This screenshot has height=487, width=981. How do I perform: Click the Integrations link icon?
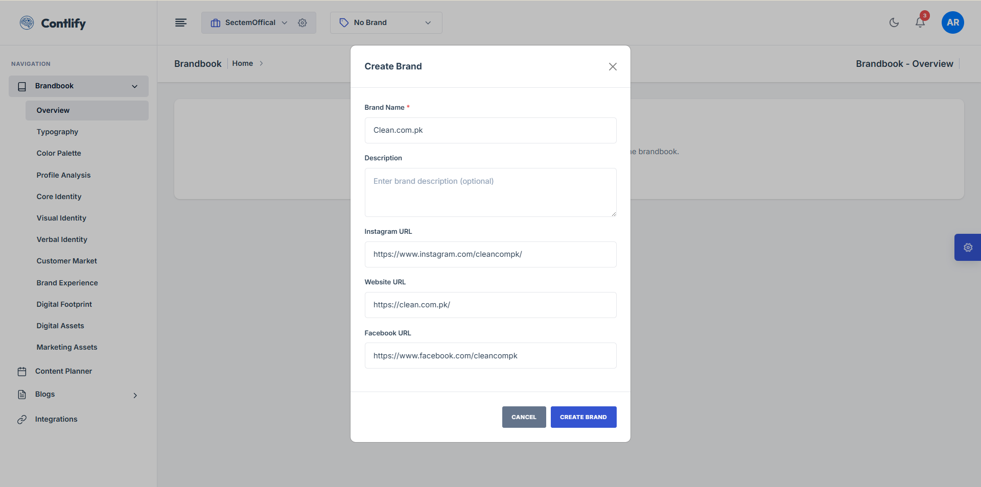point(22,420)
